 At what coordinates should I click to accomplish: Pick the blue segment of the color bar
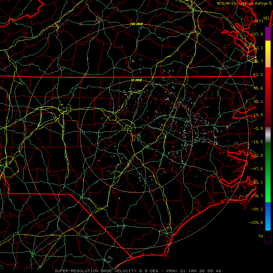tap(268, 216)
